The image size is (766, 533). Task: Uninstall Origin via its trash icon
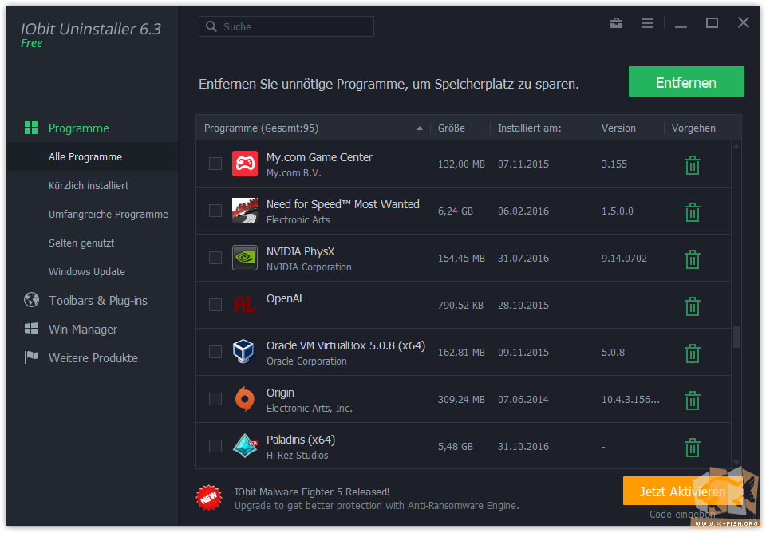[693, 400]
